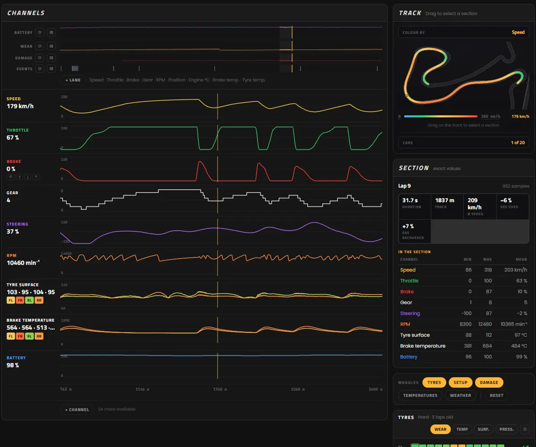Click the Events lane layout icon
This screenshot has height=447, width=536.
tap(51, 68)
